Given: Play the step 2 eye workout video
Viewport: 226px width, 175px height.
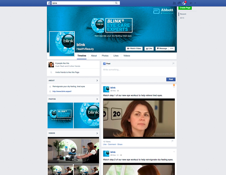Looking at the screenshot, I should pos(139,169).
